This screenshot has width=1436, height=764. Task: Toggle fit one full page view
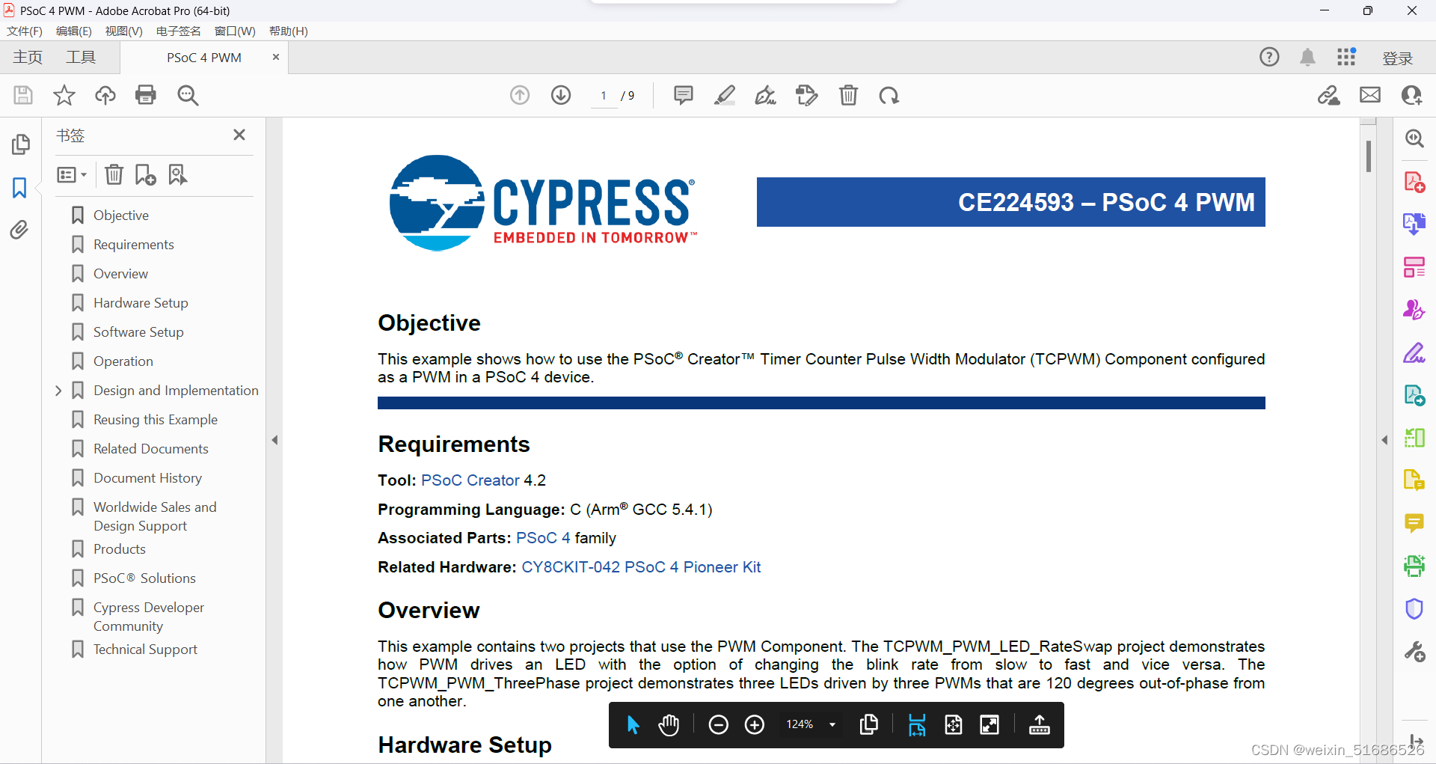pyautogui.click(x=954, y=724)
